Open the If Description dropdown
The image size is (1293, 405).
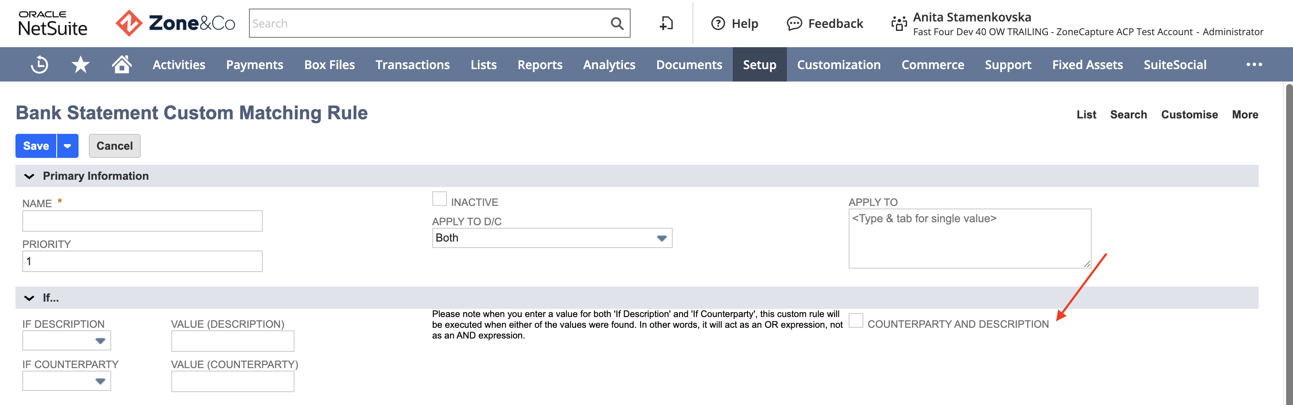tap(66, 341)
